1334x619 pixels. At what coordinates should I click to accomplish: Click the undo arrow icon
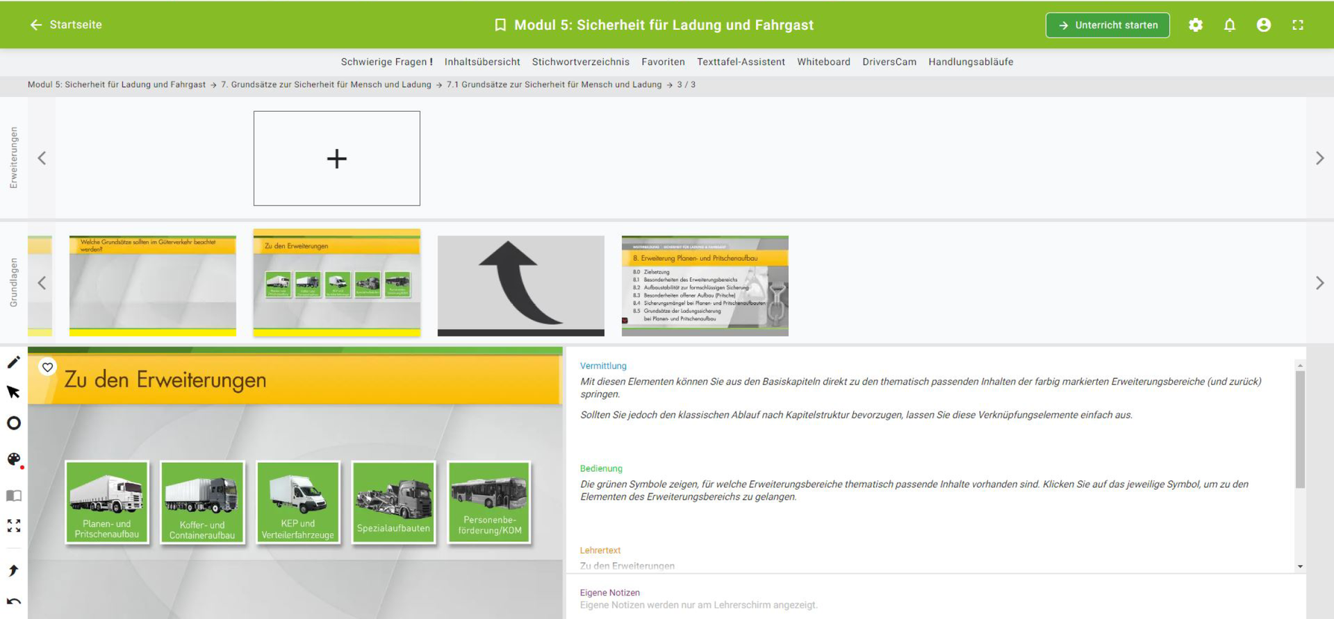pos(13,602)
